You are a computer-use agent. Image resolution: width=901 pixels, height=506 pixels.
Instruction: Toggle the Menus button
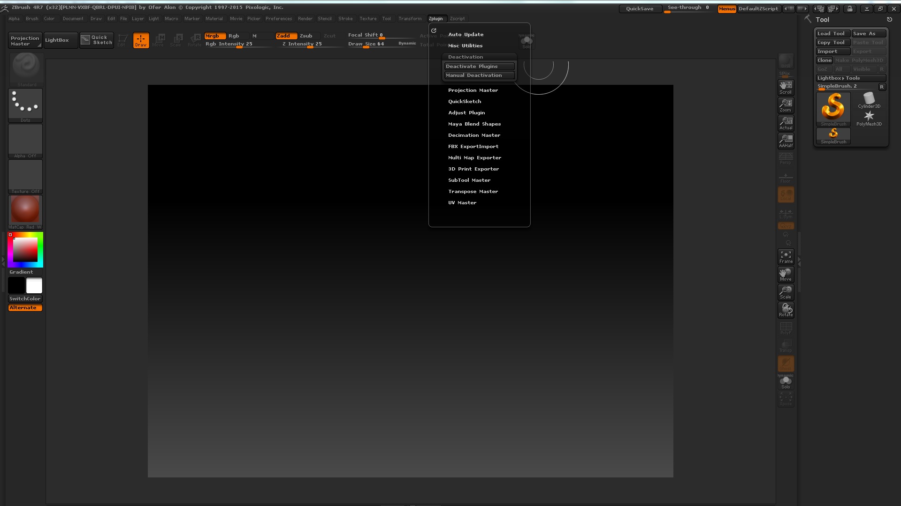click(727, 9)
